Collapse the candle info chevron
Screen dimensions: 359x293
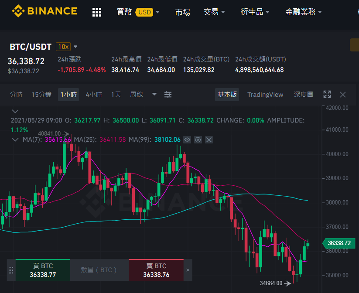point(15,111)
